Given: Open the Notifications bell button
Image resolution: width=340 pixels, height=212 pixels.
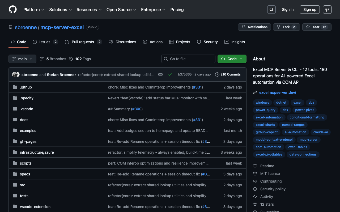Looking at the screenshot, I should click(254, 27).
